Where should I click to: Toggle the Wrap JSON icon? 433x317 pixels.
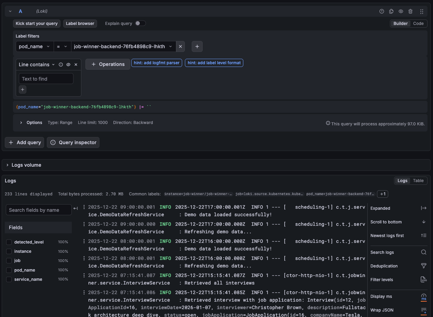[424, 310]
